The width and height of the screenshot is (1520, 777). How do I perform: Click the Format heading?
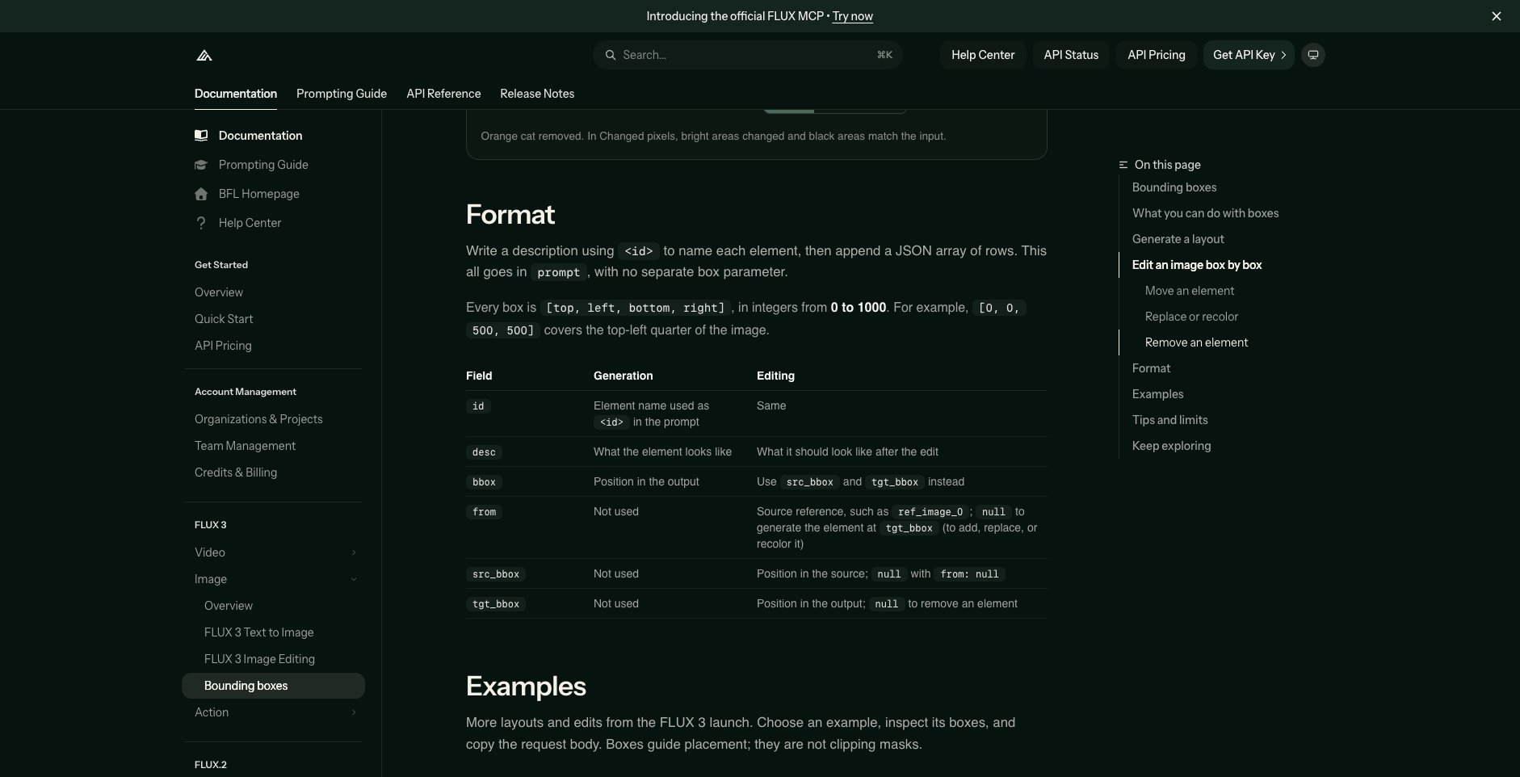pos(510,215)
